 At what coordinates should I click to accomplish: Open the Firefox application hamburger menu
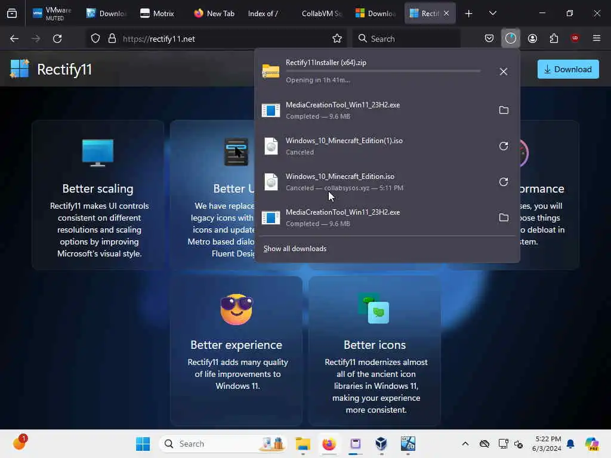(597, 38)
